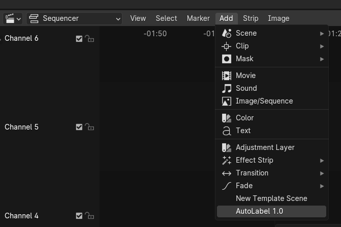341x227 pixels.
Task: Open the Marker menu
Action: click(x=198, y=18)
